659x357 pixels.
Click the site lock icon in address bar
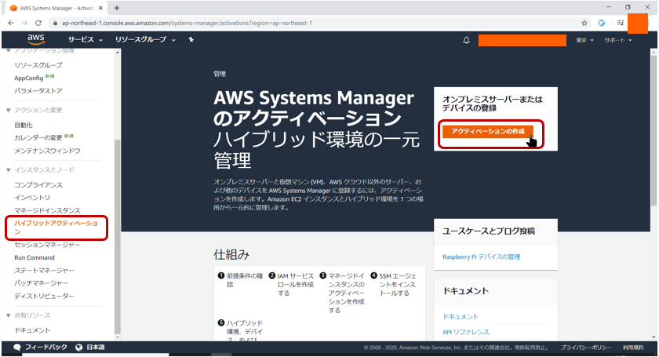(x=55, y=23)
